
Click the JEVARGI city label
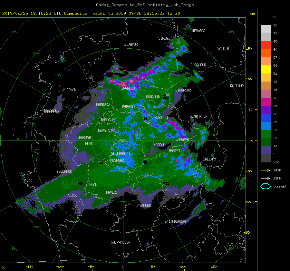click(199, 31)
